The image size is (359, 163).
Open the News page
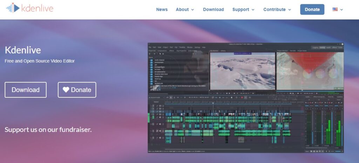coord(162,9)
